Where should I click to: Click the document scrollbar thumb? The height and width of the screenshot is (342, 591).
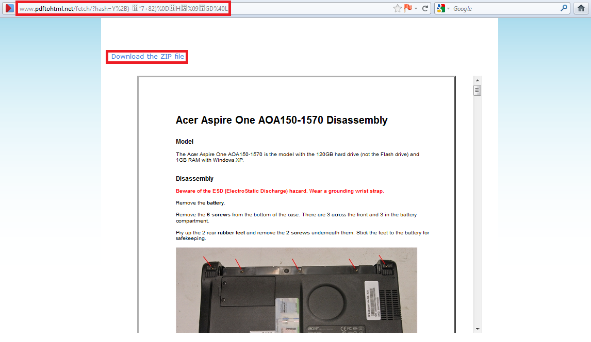pos(477,90)
